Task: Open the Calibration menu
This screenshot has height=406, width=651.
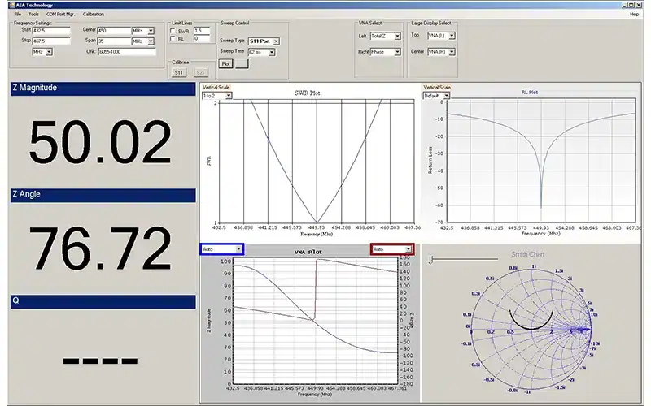Action: pos(94,15)
